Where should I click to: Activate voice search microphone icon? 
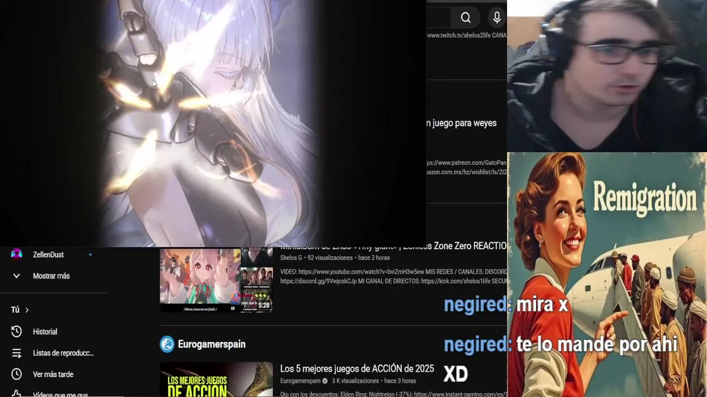pyautogui.click(x=497, y=18)
